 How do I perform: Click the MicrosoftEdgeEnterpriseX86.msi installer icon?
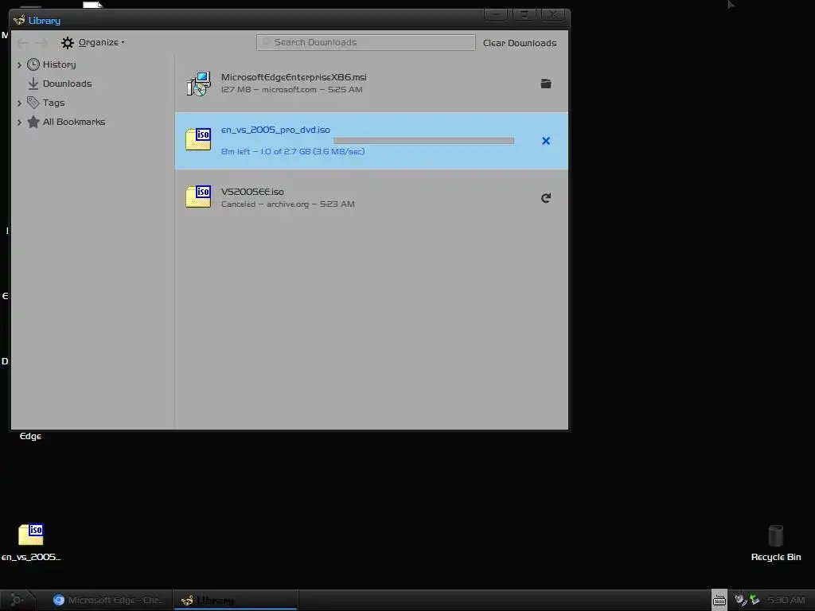tap(198, 84)
